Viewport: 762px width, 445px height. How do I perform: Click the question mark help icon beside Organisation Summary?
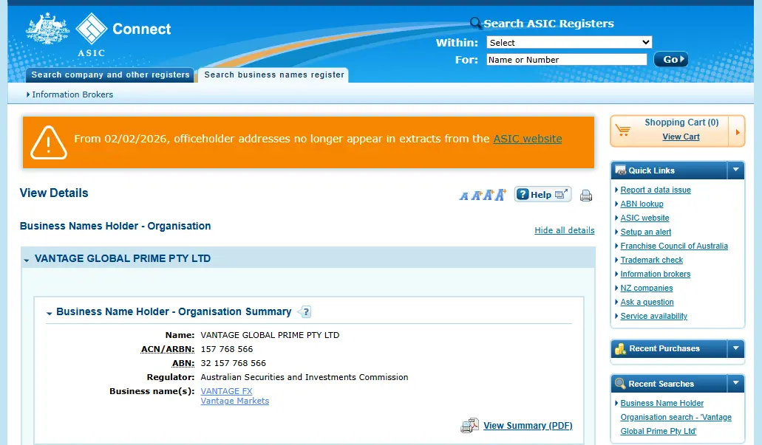point(305,311)
